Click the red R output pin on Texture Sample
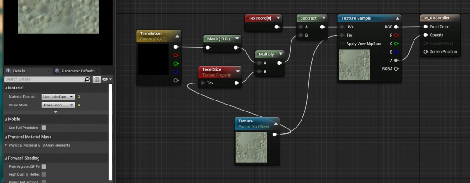The width and height of the screenshot is (470, 183). (396, 35)
